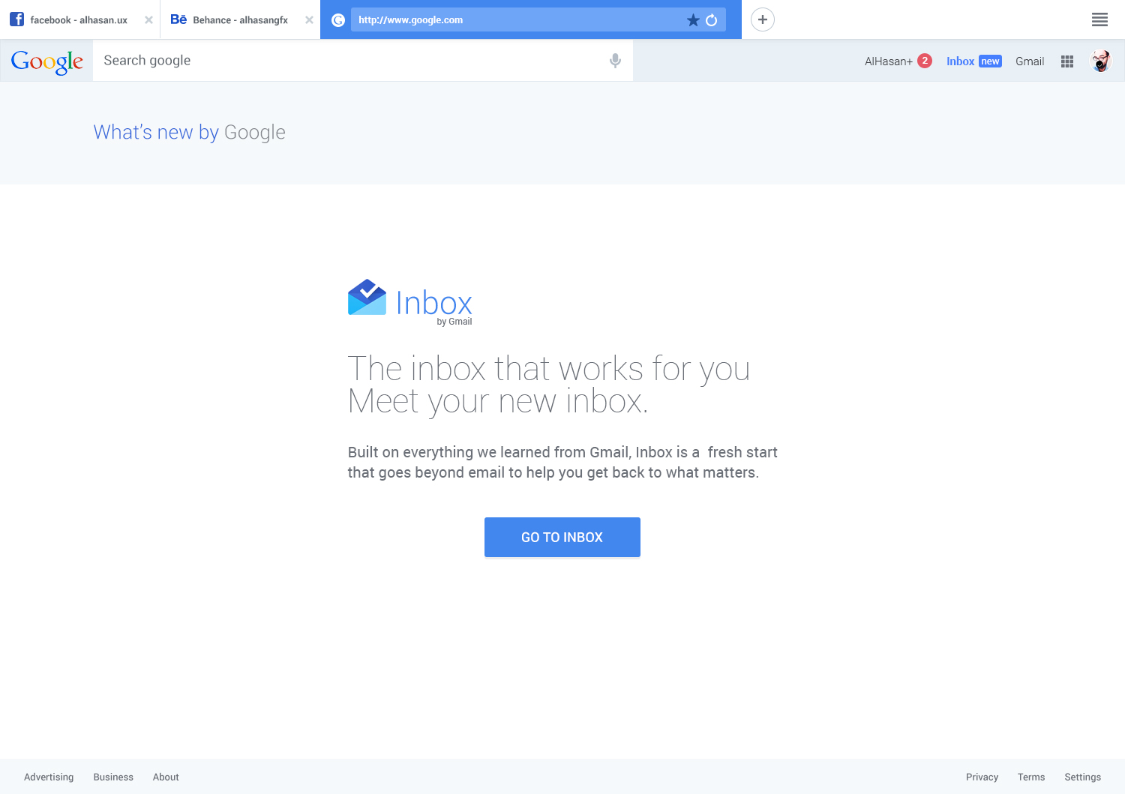
Task: Click the Inbox by Gmail envelope logo
Action: coord(367,298)
